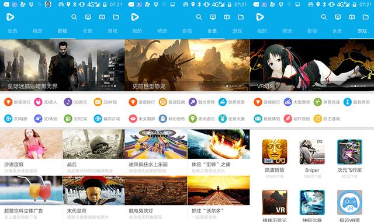Select the 影视排行 trophy ranking icon

pyautogui.click(x=8, y=102)
